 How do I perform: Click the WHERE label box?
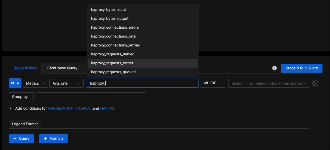(x=213, y=83)
